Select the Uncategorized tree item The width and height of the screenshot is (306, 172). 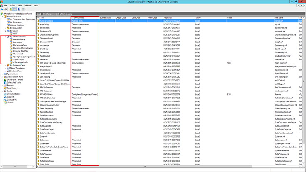20,62
